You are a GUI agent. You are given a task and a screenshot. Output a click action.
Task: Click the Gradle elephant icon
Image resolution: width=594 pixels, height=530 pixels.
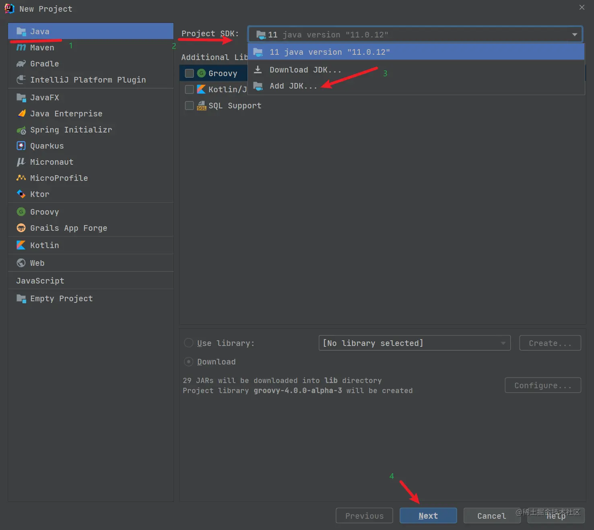pyautogui.click(x=21, y=64)
